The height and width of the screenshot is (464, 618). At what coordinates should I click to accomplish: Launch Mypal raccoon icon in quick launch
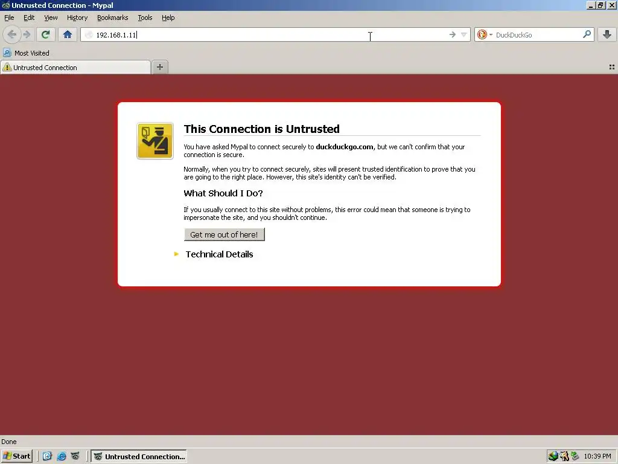(75, 456)
